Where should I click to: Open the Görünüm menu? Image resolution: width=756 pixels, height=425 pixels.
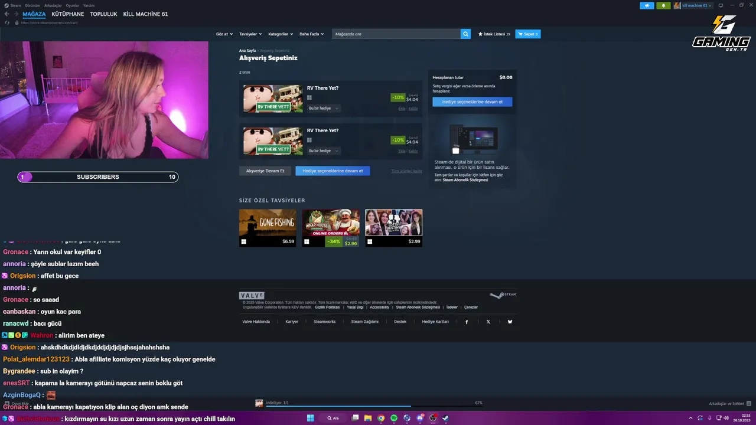(32, 5)
